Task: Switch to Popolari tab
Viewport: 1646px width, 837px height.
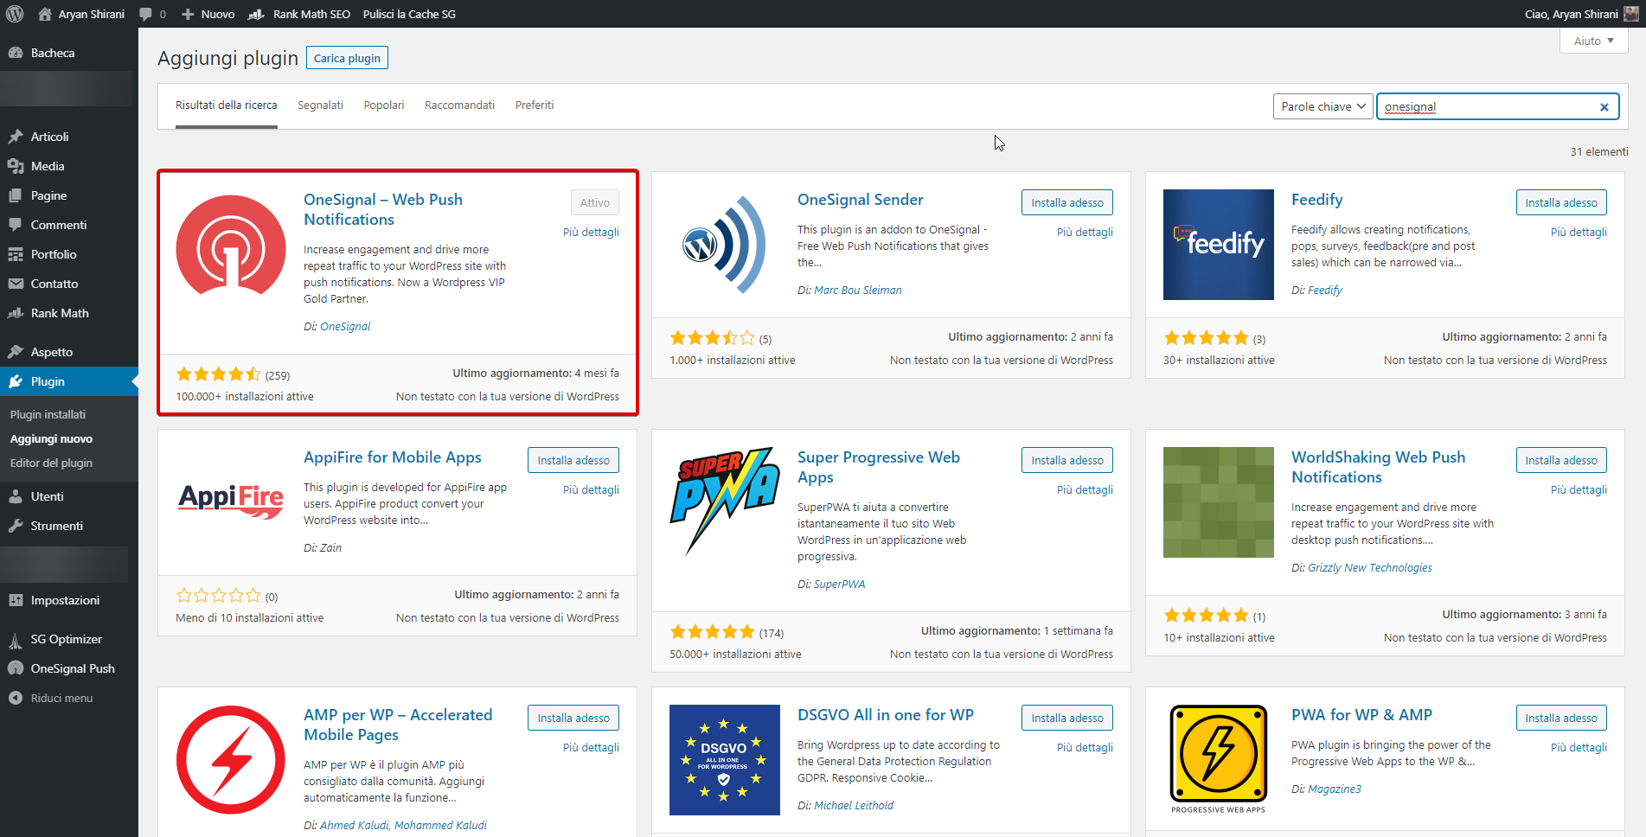Action: coord(384,105)
